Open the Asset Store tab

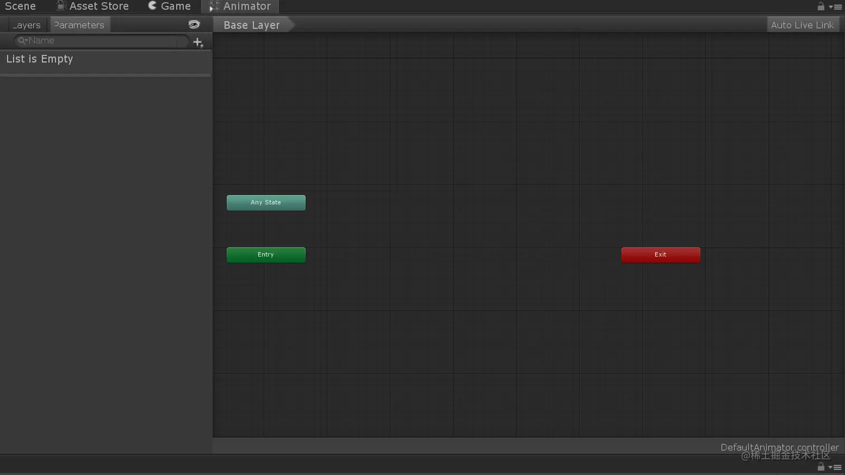[x=92, y=6]
